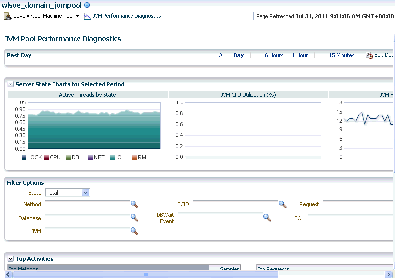Open the Method search magnifier

(134, 204)
